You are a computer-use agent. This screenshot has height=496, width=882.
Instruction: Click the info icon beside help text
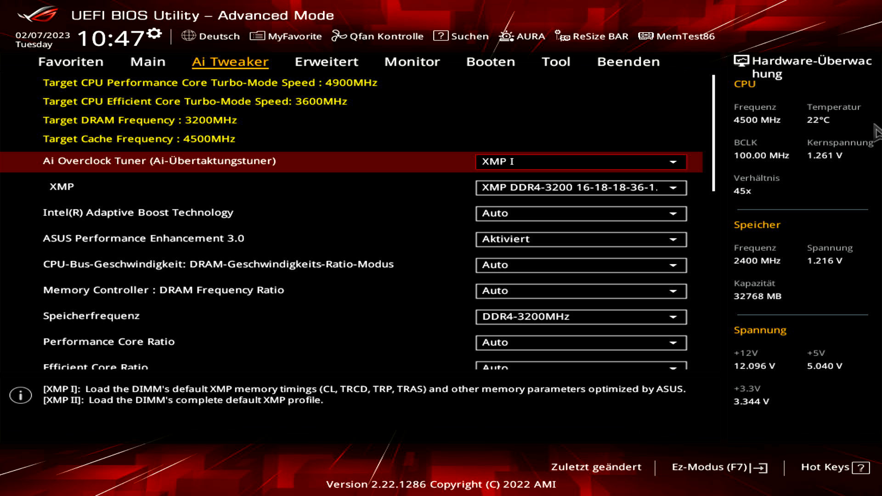coord(21,395)
